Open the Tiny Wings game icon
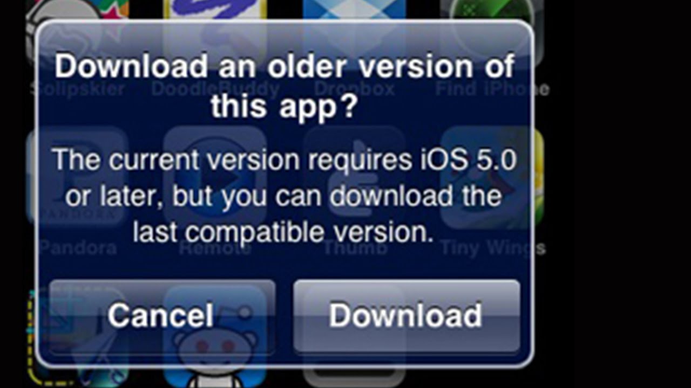Image resolution: width=691 pixels, height=388 pixels. coord(492,178)
